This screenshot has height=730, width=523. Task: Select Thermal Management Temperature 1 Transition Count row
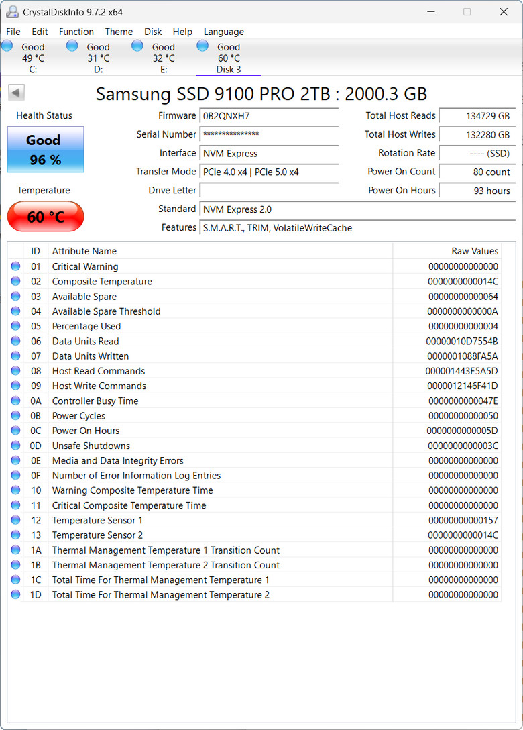pyautogui.click(x=255, y=550)
